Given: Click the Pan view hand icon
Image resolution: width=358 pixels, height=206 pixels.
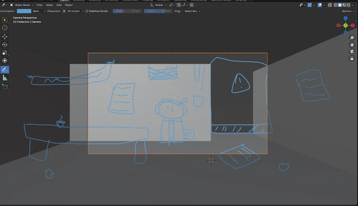Looking at the screenshot, I should (x=352, y=45).
